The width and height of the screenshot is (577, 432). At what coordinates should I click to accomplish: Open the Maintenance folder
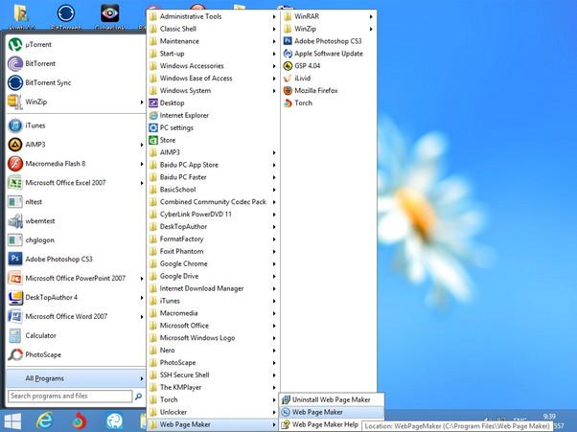pos(213,41)
